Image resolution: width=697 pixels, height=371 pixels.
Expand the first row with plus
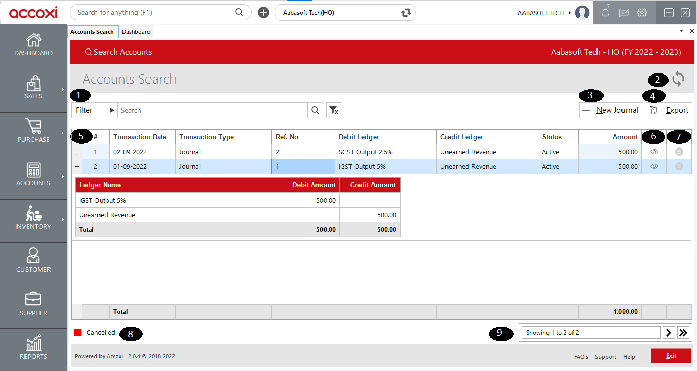(77, 152)
